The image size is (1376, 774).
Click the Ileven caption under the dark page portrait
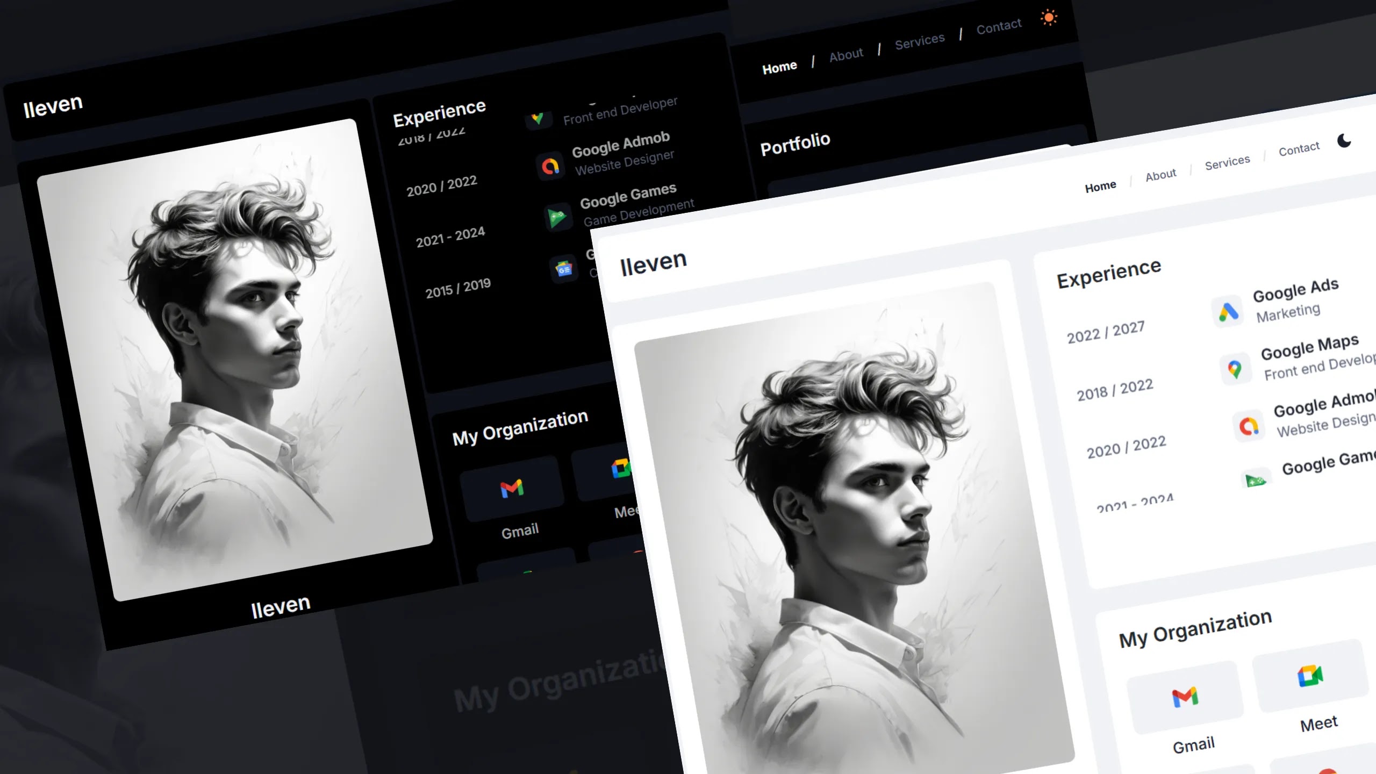click(x=281, y=606)
